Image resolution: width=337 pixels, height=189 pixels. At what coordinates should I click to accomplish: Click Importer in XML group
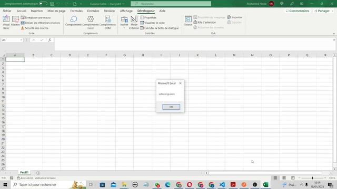tap(235, 17)
